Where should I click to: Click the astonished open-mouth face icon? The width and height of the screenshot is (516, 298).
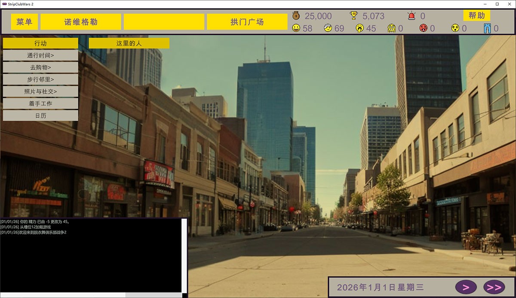point(455,28)
